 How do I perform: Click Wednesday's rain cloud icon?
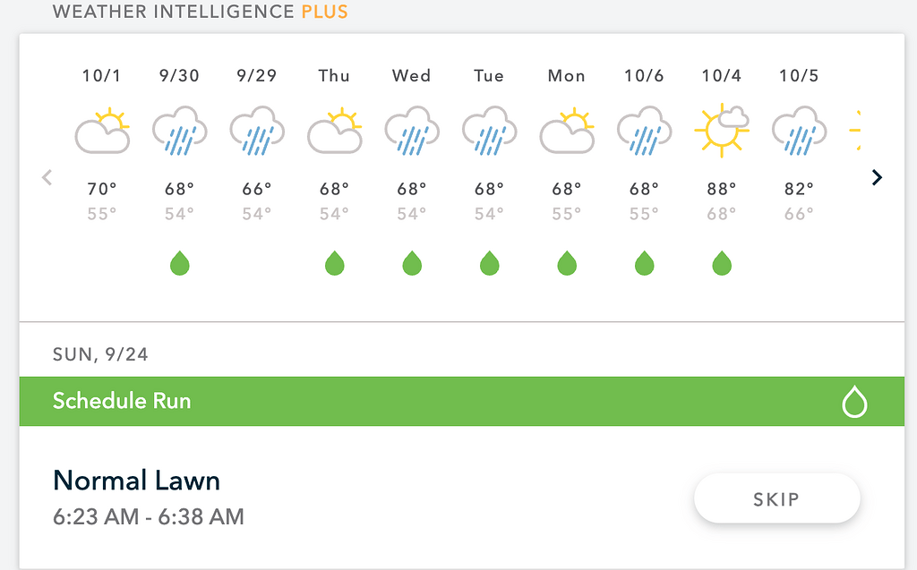point(412,132)
